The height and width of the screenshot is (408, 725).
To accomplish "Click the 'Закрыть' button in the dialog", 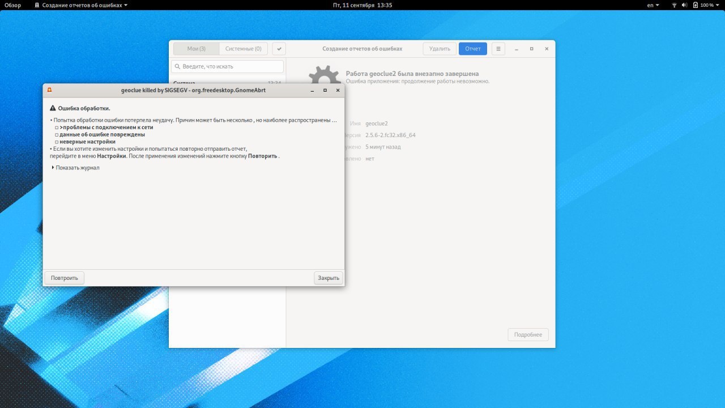I will coord(329,278).
